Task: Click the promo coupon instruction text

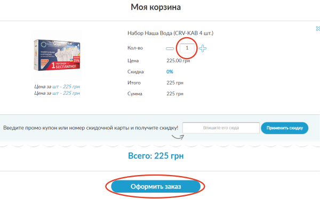Action: (91, 128)
